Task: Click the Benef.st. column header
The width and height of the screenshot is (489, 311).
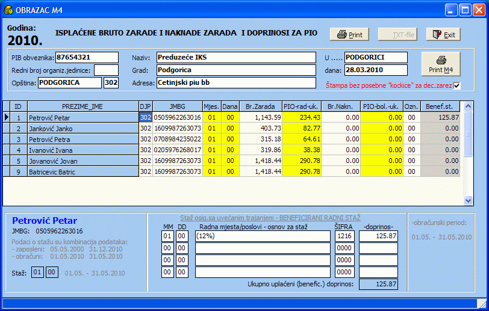Action: 440,106
